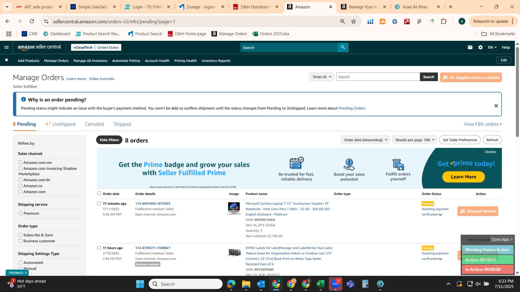Open the extensions puzzle icon
This screenshot has width=520, height=292.
(444, 21)
